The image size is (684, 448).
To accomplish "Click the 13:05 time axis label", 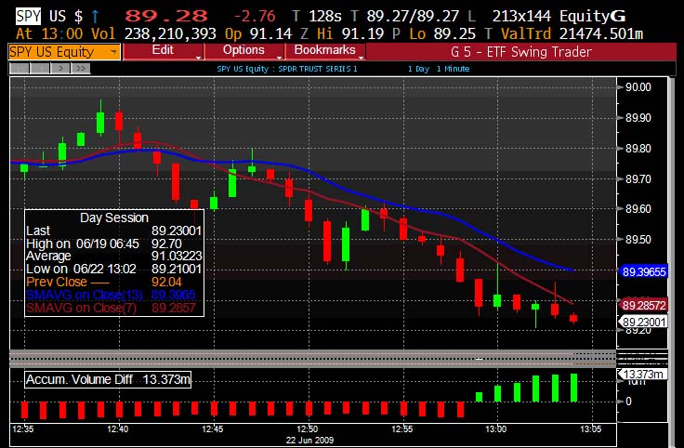I will click(x=591, y=429).
